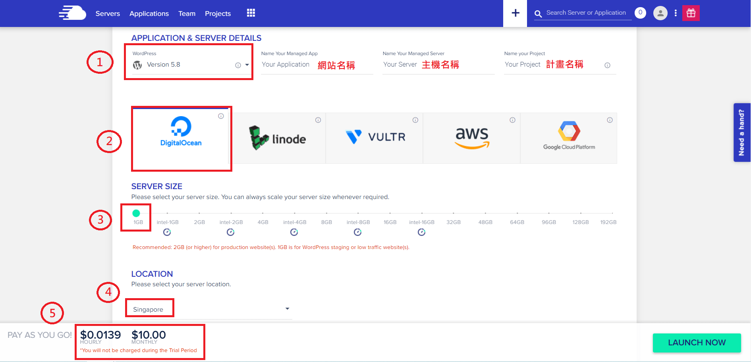Click the gift box icon
This screenshot has width=751, height=362.
tap(691, 13)
